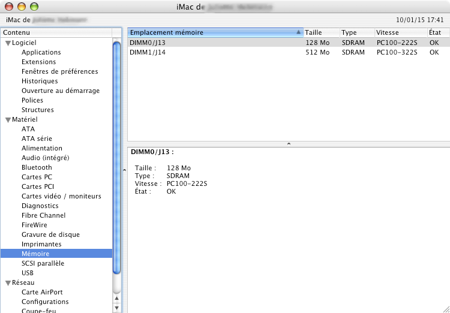Screen dimensions: 450x313
Task: Select Cartes PCI entry
Action: tap(38, 186)
